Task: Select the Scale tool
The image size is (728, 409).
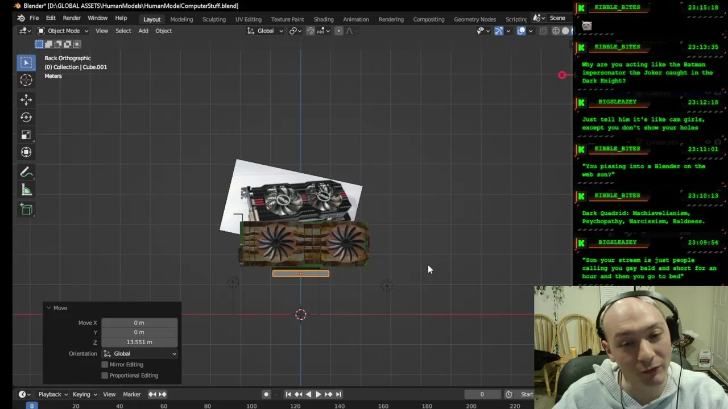Action: click(26, 135)
